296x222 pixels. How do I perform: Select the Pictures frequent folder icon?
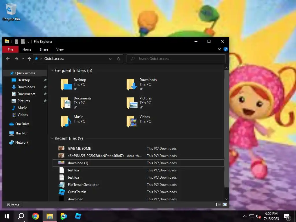click(132, 103)
